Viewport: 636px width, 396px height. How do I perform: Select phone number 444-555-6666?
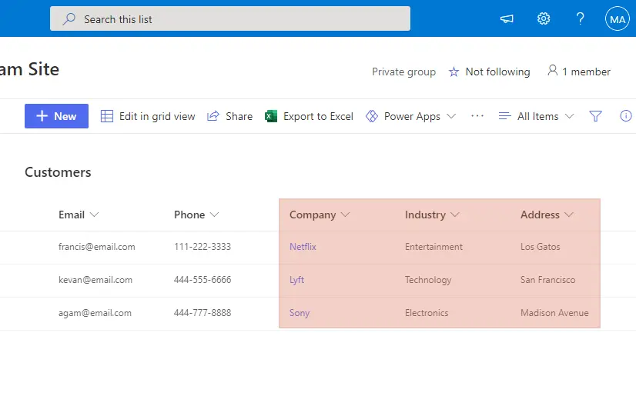click(x=203, y=280)
